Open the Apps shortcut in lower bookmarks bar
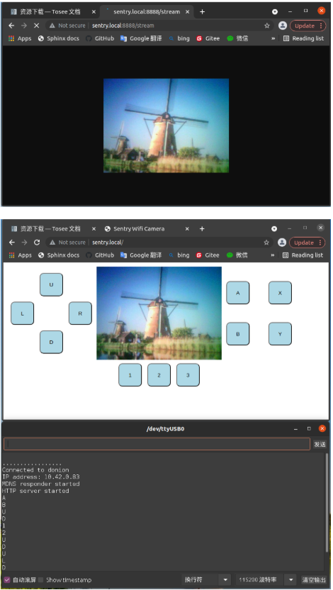This screenshot has height=590, width=333. click(21, 255)
